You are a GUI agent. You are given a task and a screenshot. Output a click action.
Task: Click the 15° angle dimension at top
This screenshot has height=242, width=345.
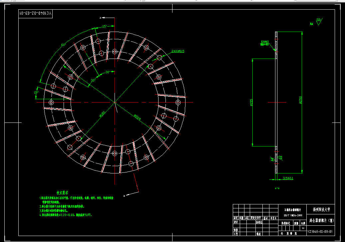(x=105, y=27)
